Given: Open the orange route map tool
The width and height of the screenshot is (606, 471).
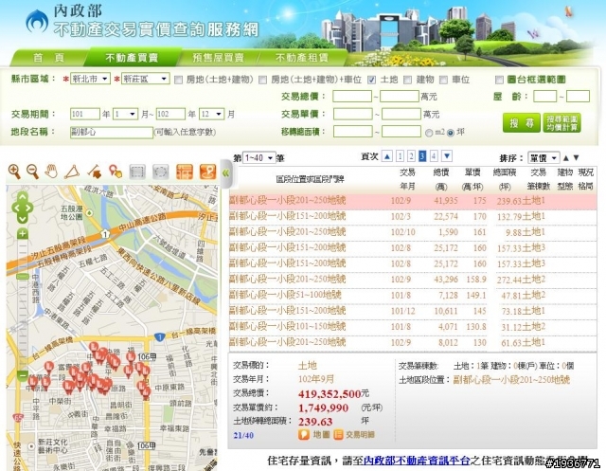Looking at the screenshot, I should 208,172.
